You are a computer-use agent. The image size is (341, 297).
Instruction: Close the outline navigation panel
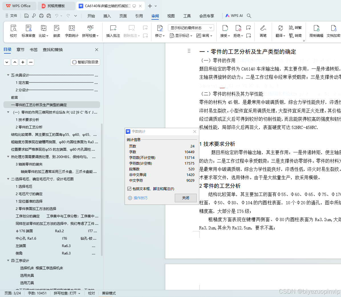click(x=97, y=50)
